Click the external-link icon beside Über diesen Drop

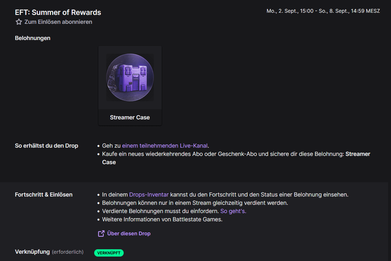coord(101,233)
